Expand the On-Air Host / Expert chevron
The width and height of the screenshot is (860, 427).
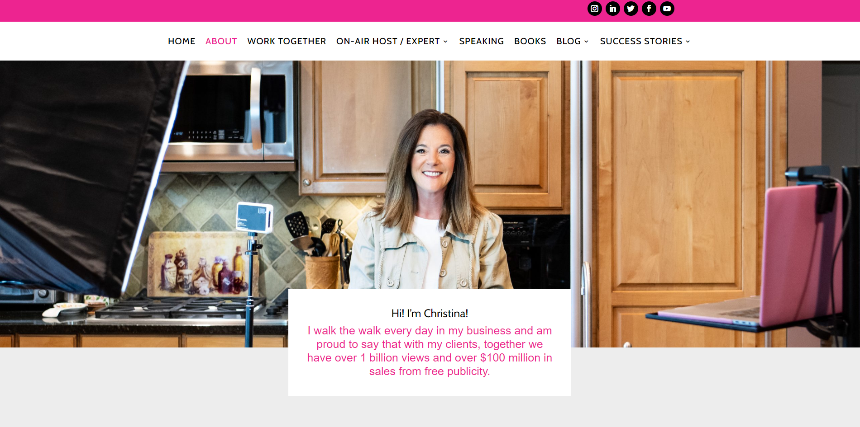(x=445, y=42)
